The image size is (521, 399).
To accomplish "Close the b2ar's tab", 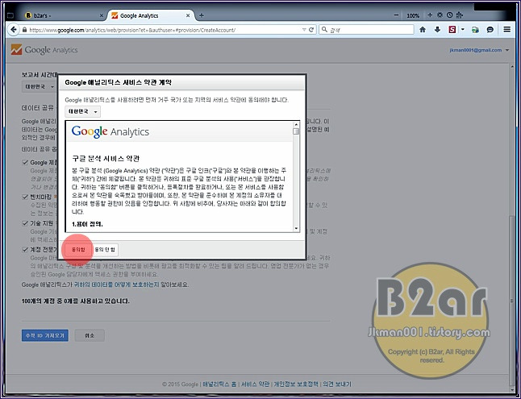I will click(102, 15).
